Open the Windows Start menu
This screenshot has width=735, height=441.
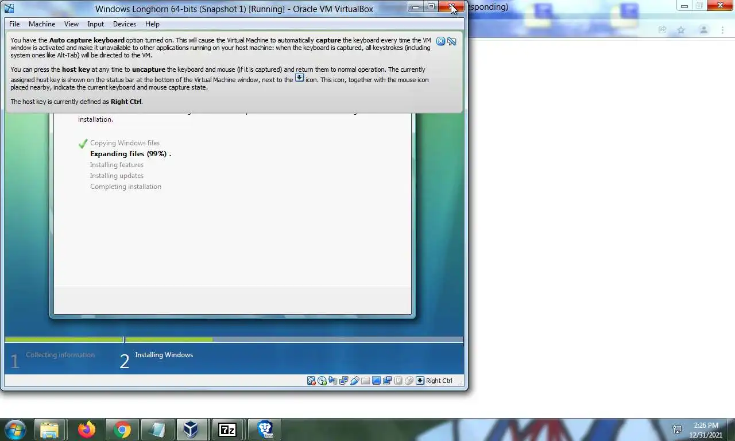coord(15,429)
